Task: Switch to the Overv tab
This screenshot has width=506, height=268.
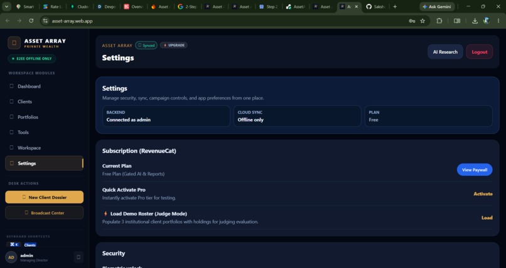Action: tap(134, 6)
